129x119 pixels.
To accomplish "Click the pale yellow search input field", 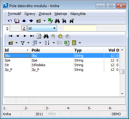I will pos(80,28).
